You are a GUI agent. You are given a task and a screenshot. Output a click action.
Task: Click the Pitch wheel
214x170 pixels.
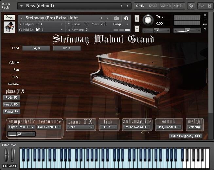coord(6,155)
